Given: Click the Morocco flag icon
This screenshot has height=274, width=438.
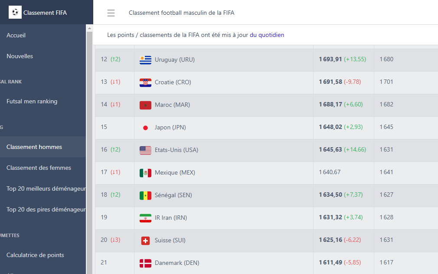Looking at the screenshot, I should pos(145,105).
